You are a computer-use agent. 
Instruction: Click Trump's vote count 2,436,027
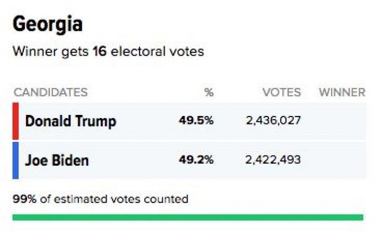point(273,121)
